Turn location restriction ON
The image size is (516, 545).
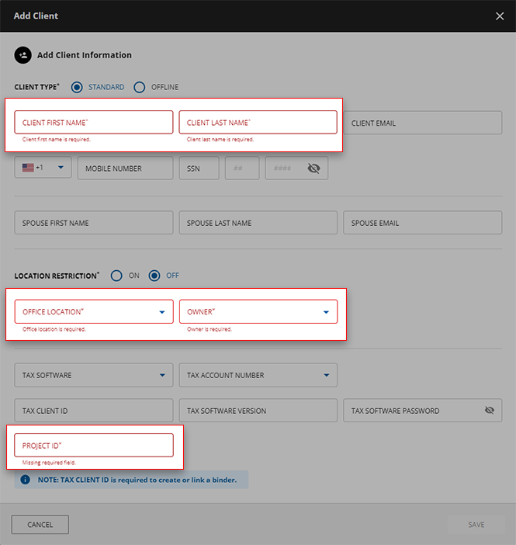116,276
